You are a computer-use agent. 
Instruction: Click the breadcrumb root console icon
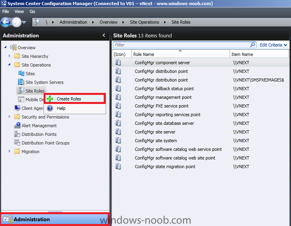[37, 22]
